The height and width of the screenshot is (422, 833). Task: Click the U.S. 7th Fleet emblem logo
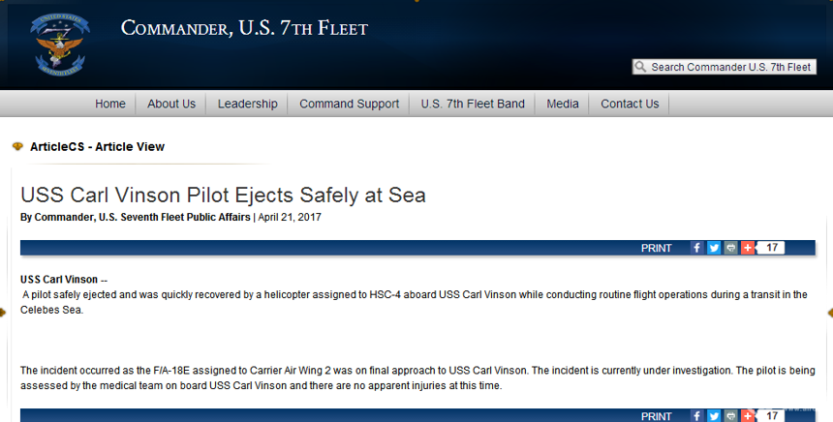[x=59, y=45]
